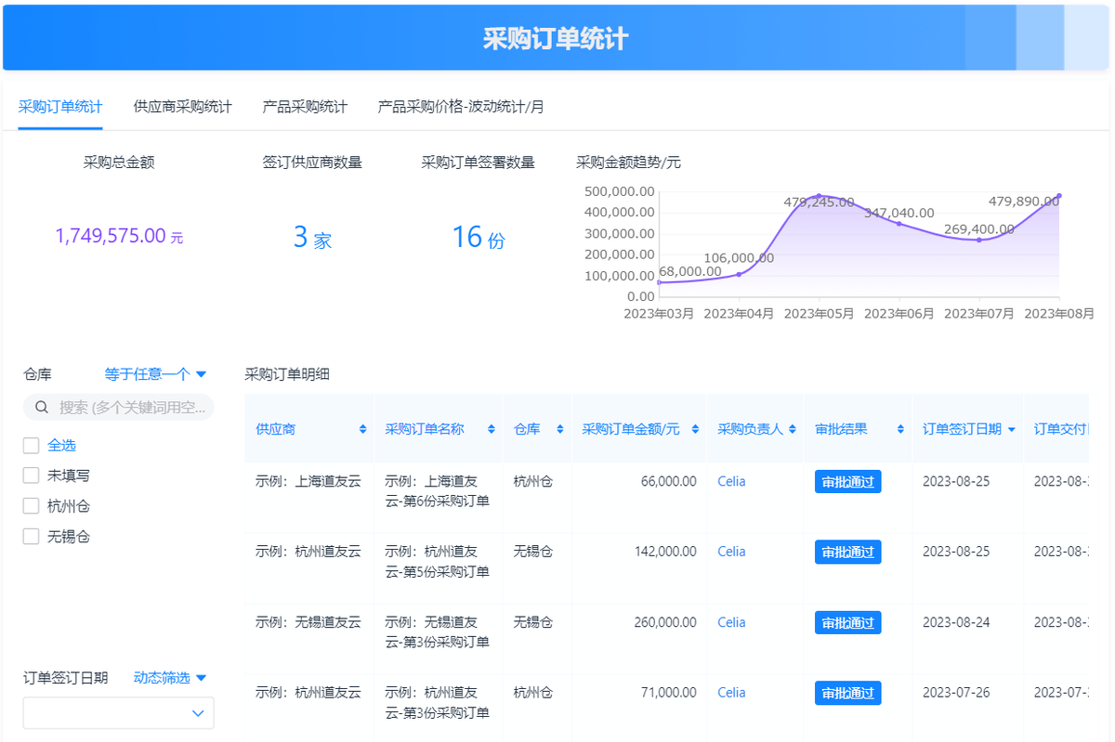This screenshot has width=1115, height=742.
Task: Sort by 审批结果 column sort icon
Action: pos(900,429)
